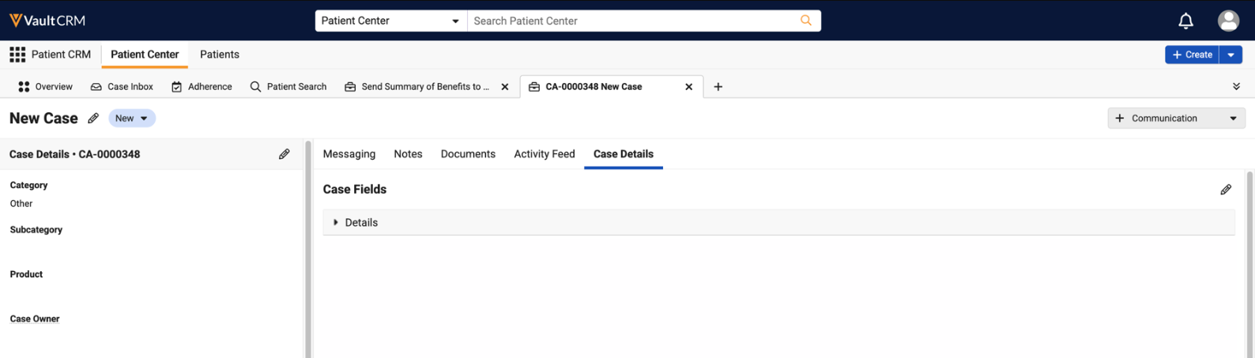Edit the New Case title with the pencil

pyautogui.click(x=93, y=119)
